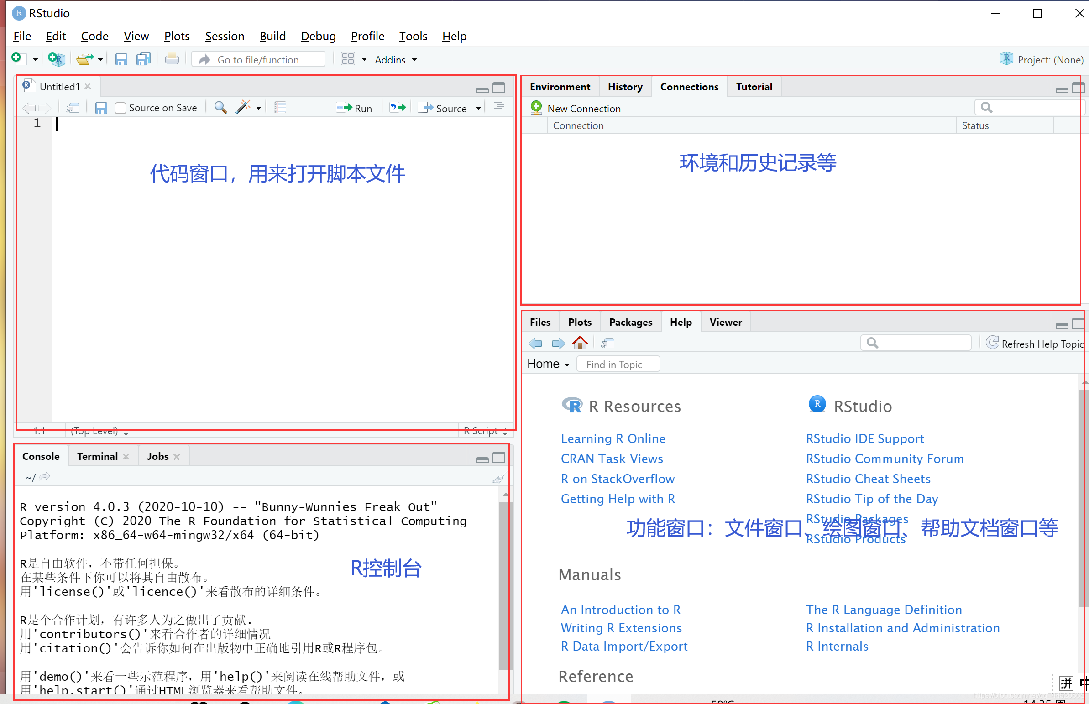Switch to the Terminal tab

[97, 456]
